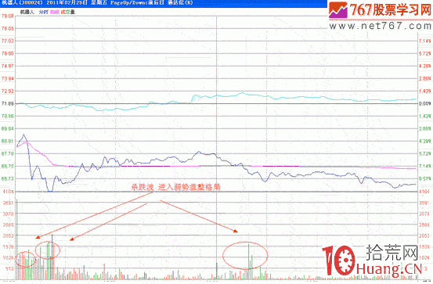Click the 星期五 weekday label in title bar
The image size is (433, 284).
coord(99,3)
